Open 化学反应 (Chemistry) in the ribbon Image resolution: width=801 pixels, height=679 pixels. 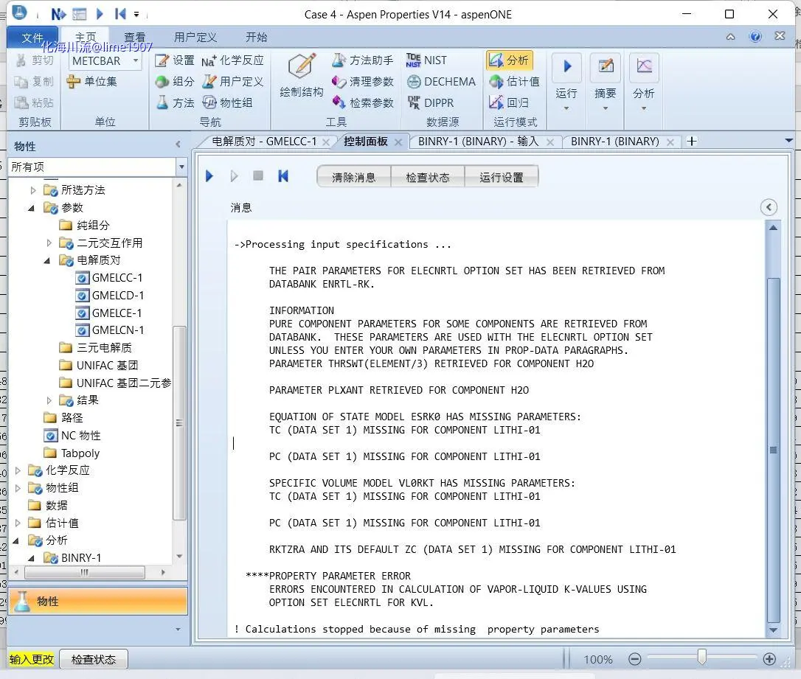(x=232, y=60)
